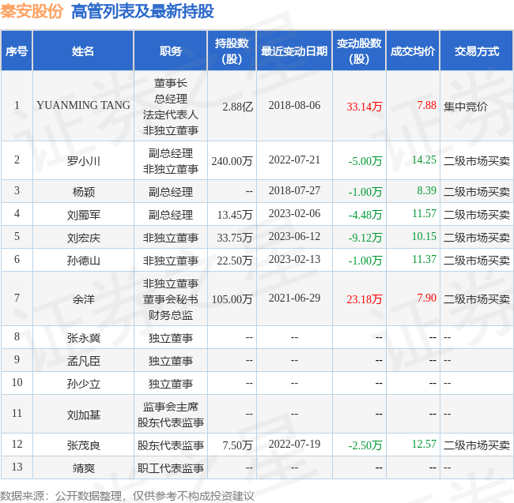Click the date 2023-02-06
This screenshot has height=503, width=514.
coord(294,213)
